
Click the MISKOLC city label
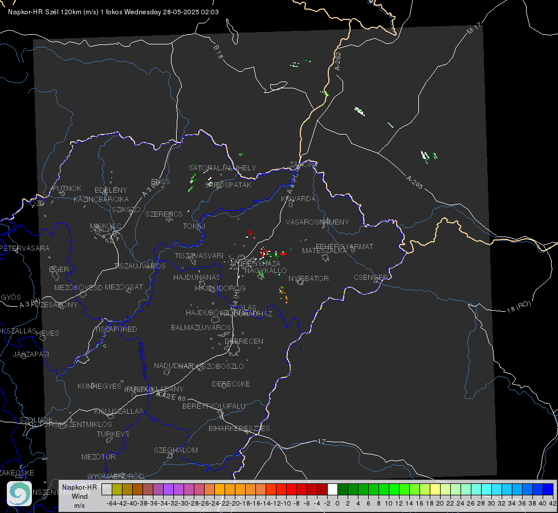click(x=105, y=226)
